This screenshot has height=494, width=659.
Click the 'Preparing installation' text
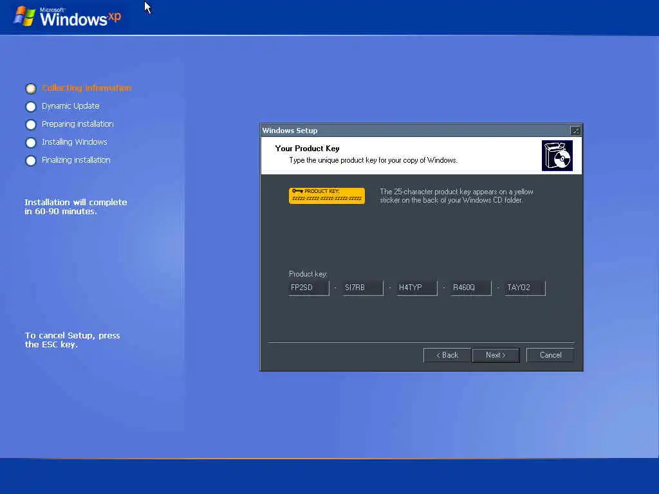pyautogui.click(x=77, y=124)
